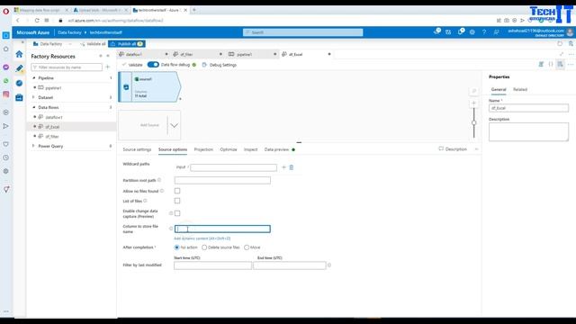Click the Publish all button
The image size is (576, 324).
[126, 44]
